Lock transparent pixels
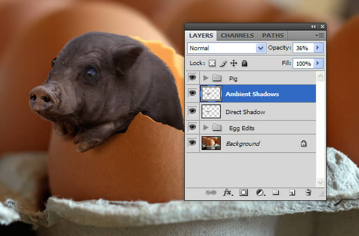Screen dimensions: 359x236 pyautogui.click(x=212, y=63)
